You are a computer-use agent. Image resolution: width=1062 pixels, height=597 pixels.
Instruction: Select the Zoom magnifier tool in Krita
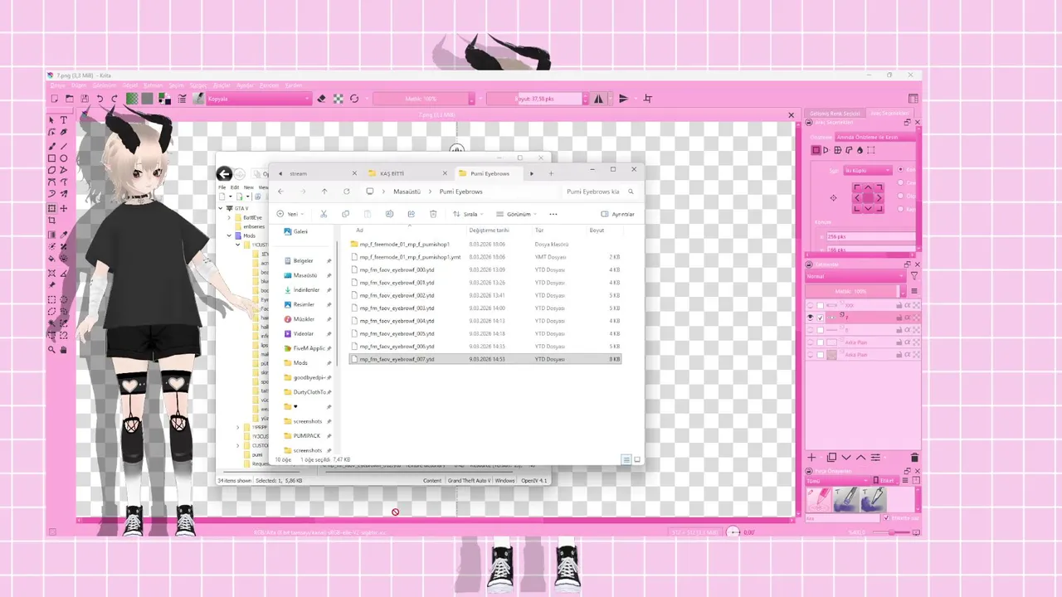(52, 350)
